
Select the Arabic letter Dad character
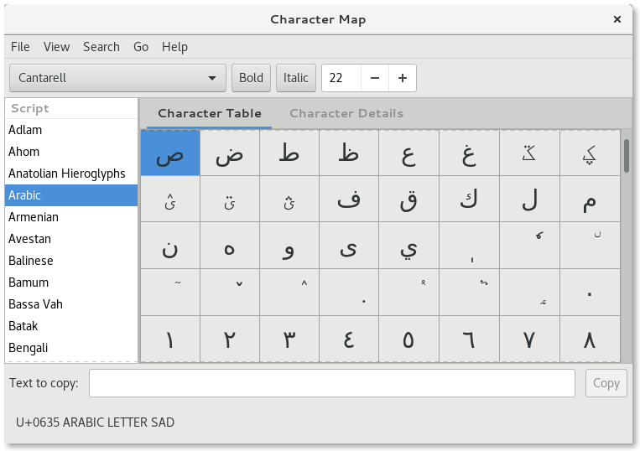point(230,153)
